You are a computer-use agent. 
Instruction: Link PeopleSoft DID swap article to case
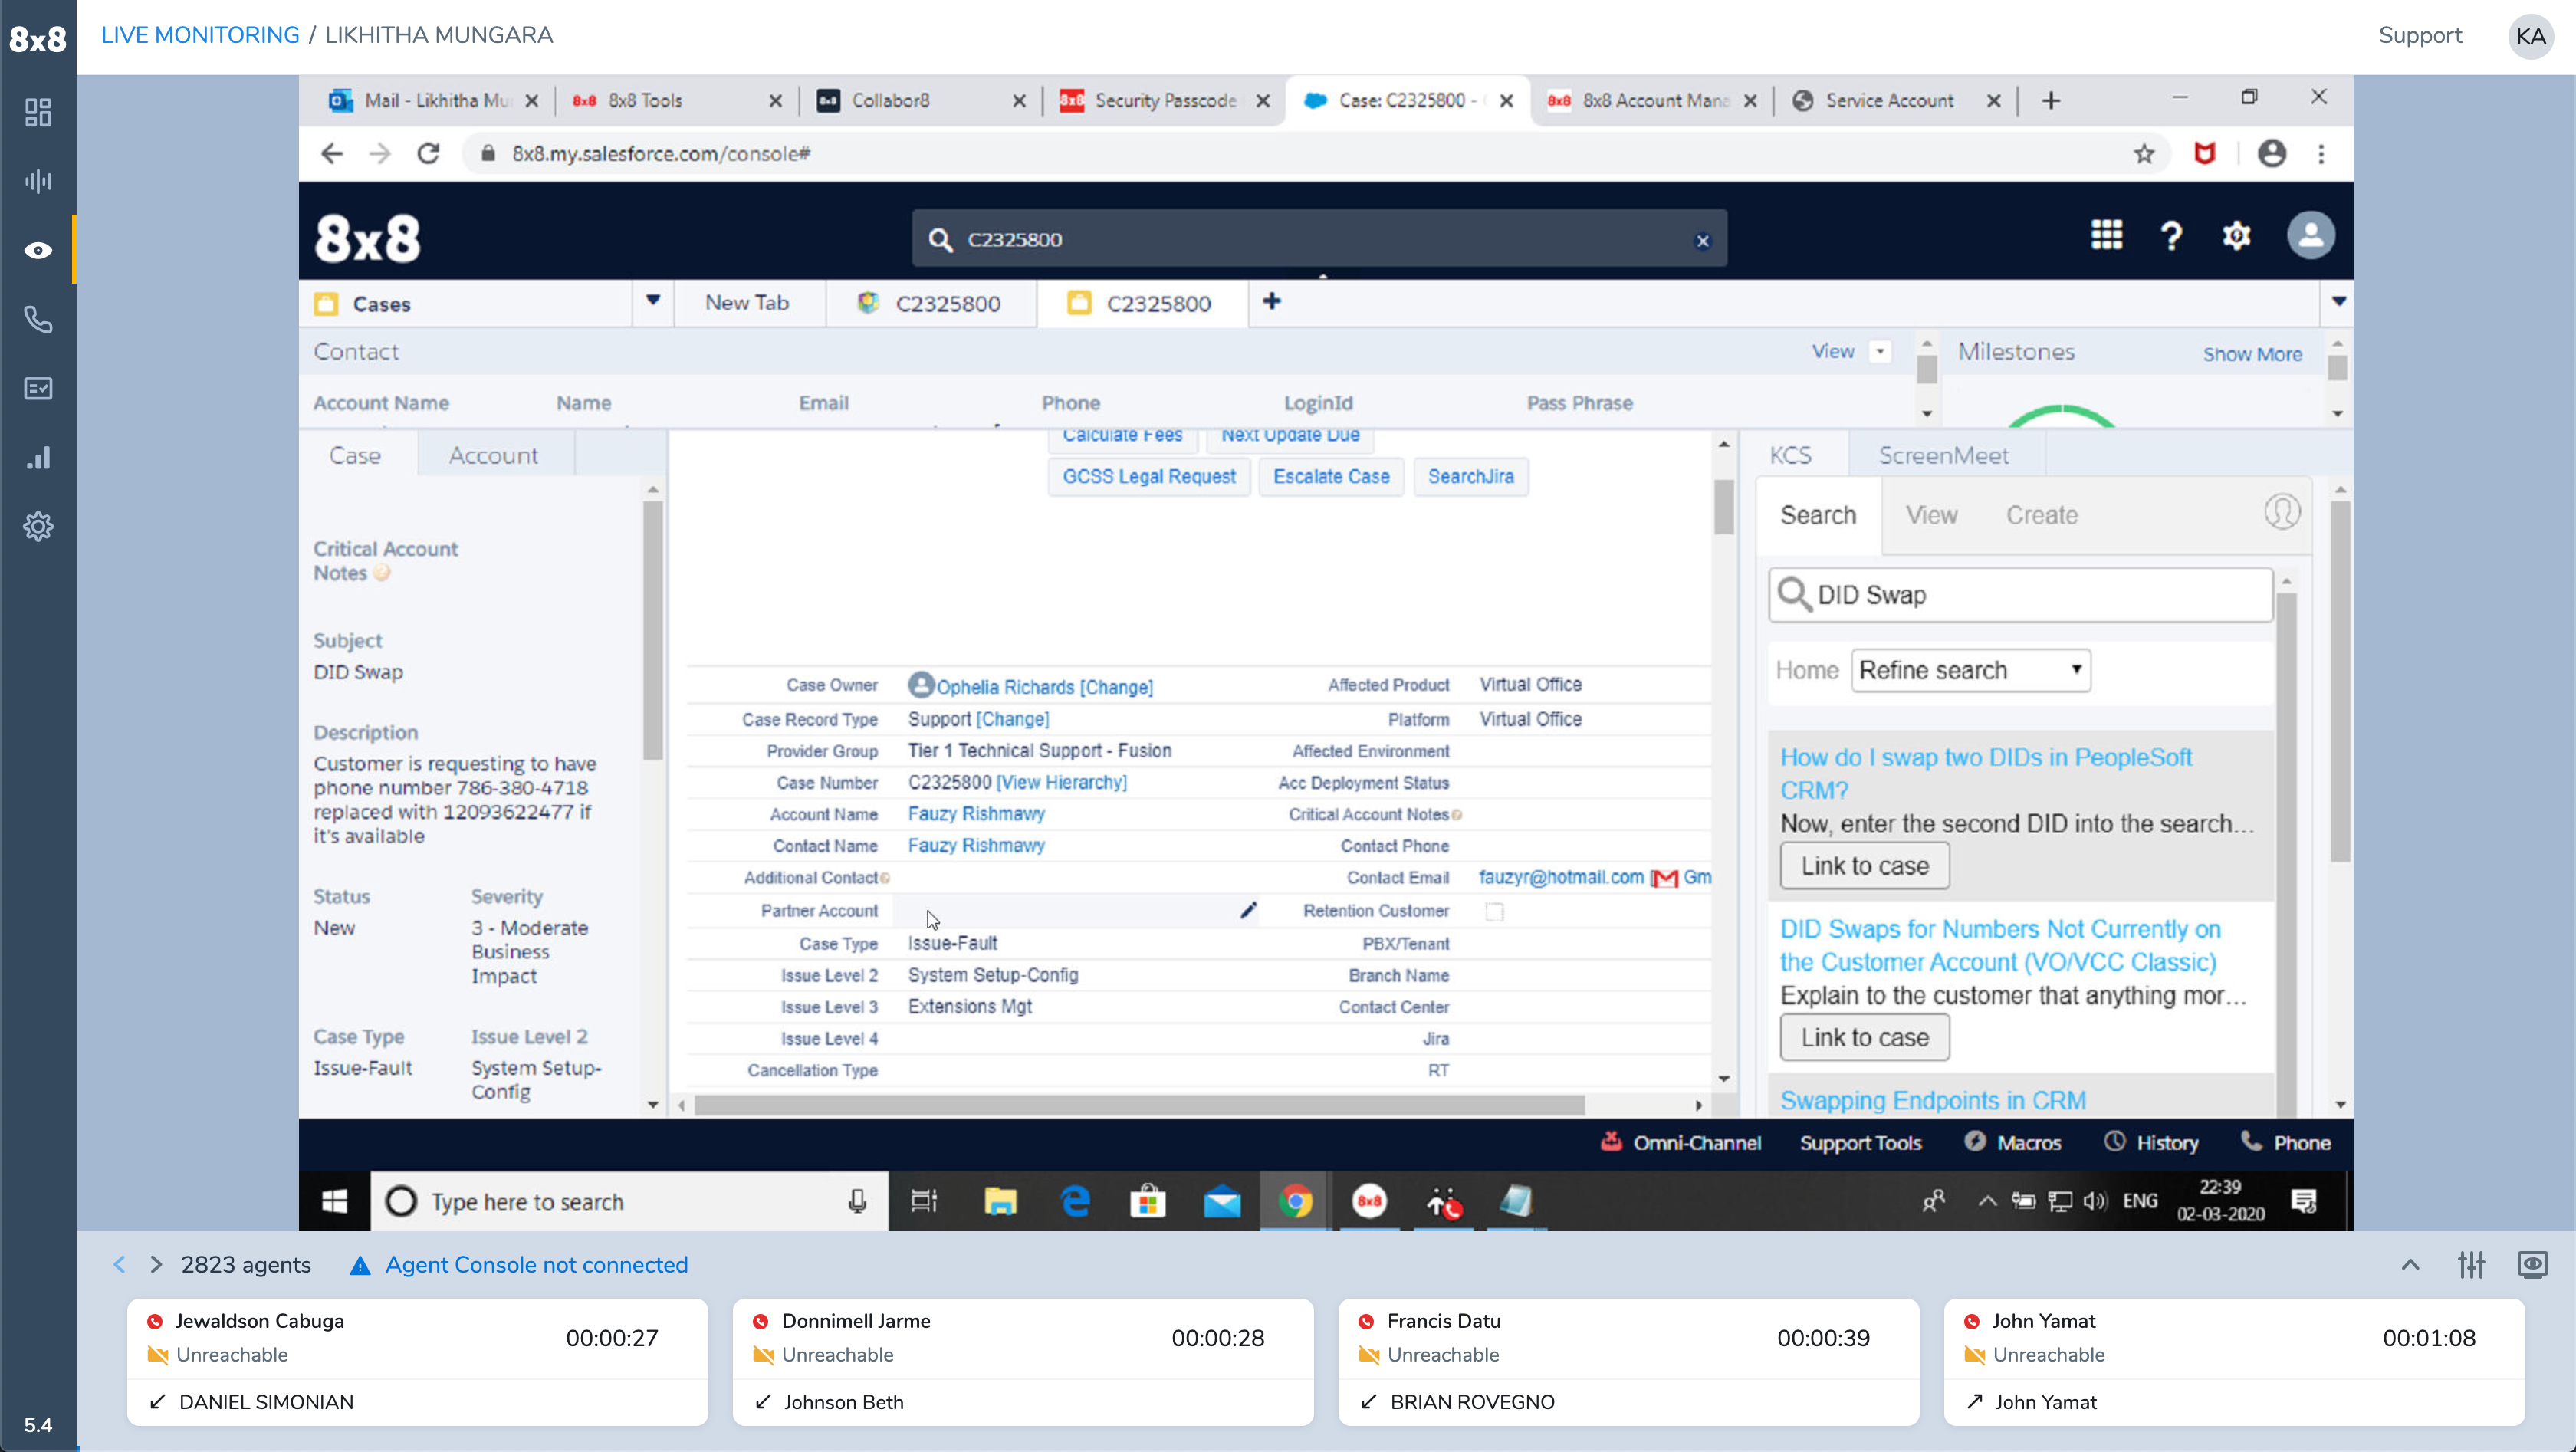tap(1864, 866)
